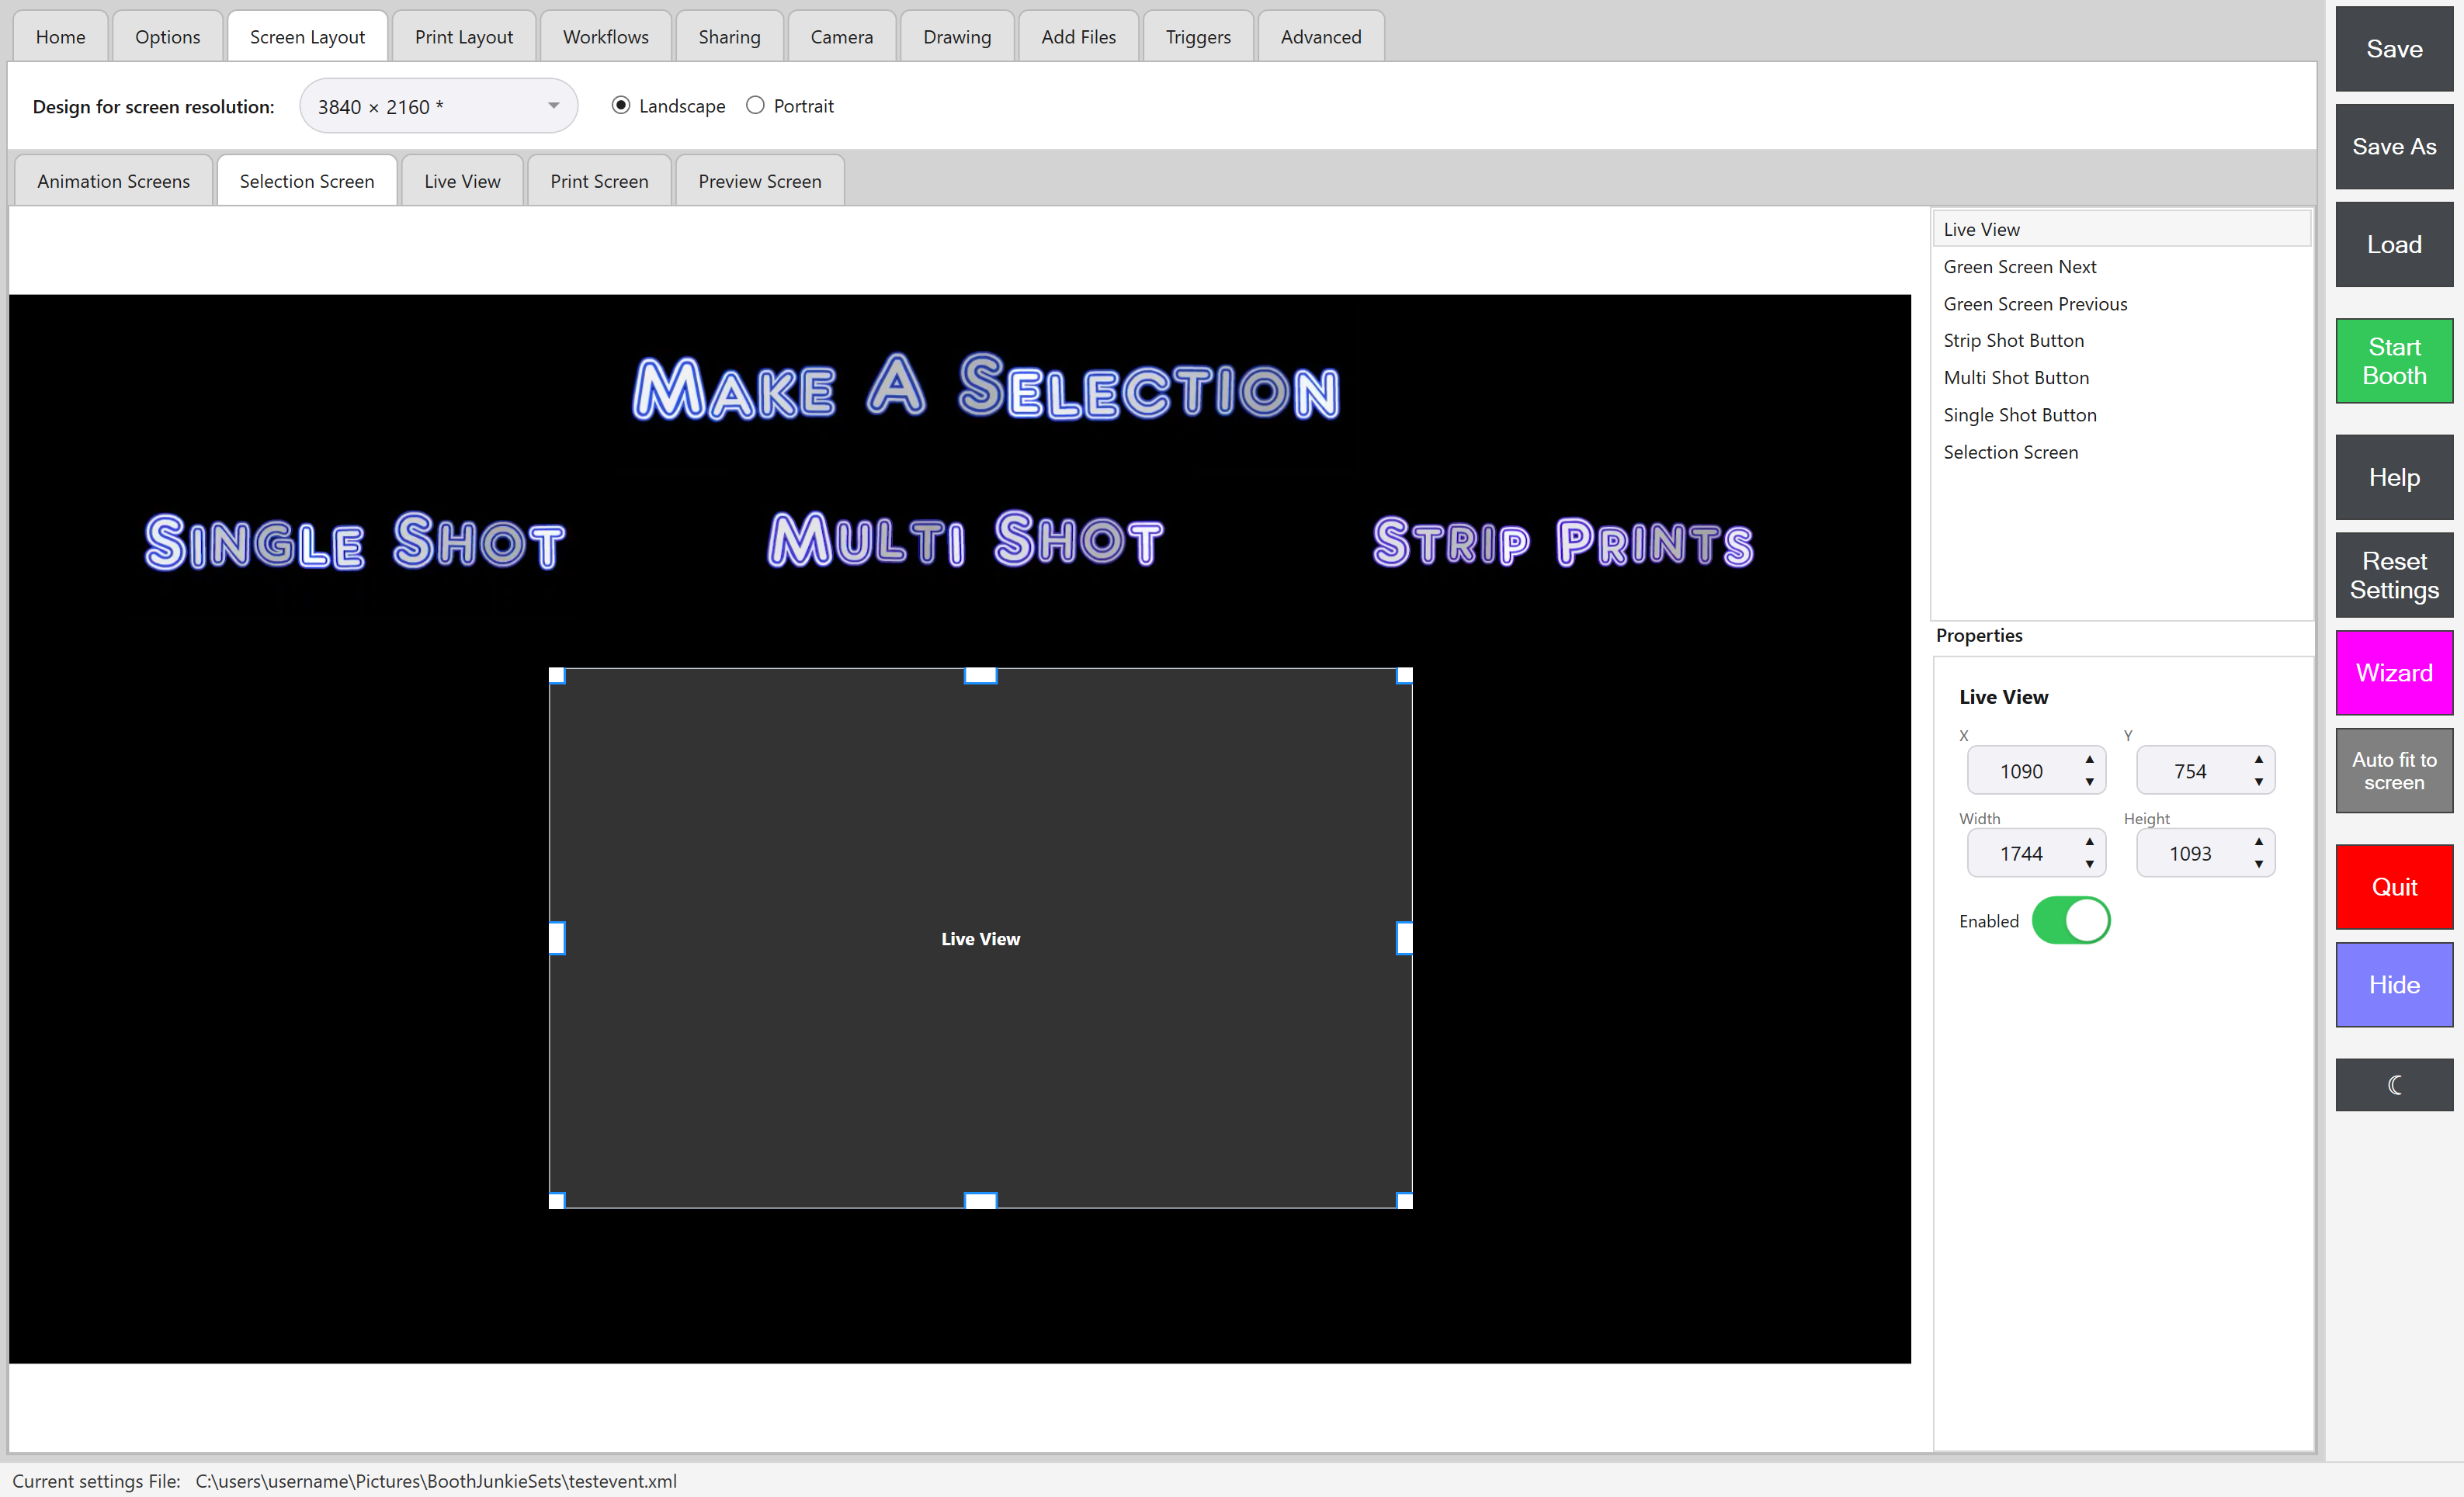Select Live View in the element list
Image resolution: width=2464 pixels, height=1497 pixels.
pyautogui.click(x=2120, y=229)
